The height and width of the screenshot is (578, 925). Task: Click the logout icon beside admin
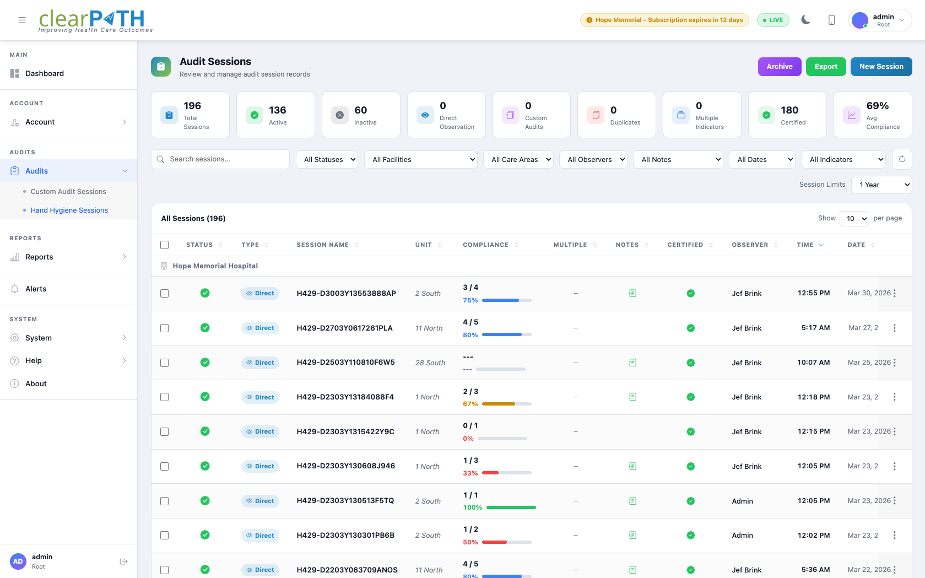coord(123,561)
